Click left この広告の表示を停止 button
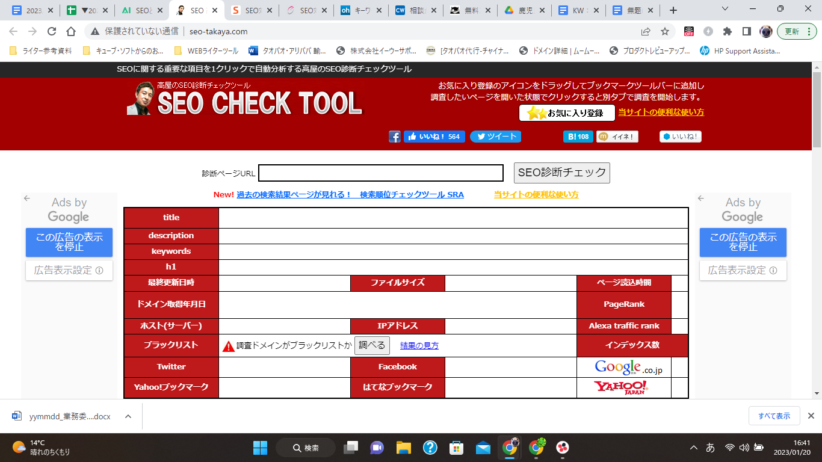The width and height of the screenshot is (822, 462). pyautogui.click(x=69, y=242)
